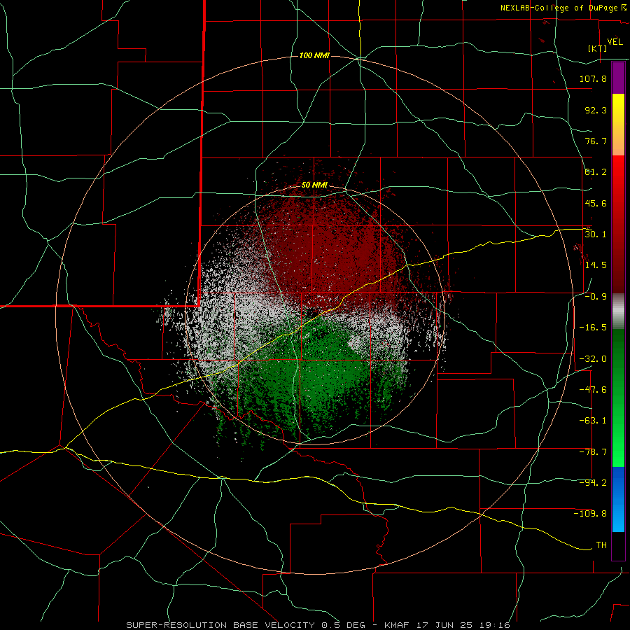
Task: Select the 61.2 scale value
Action: [x=596, y=172]
